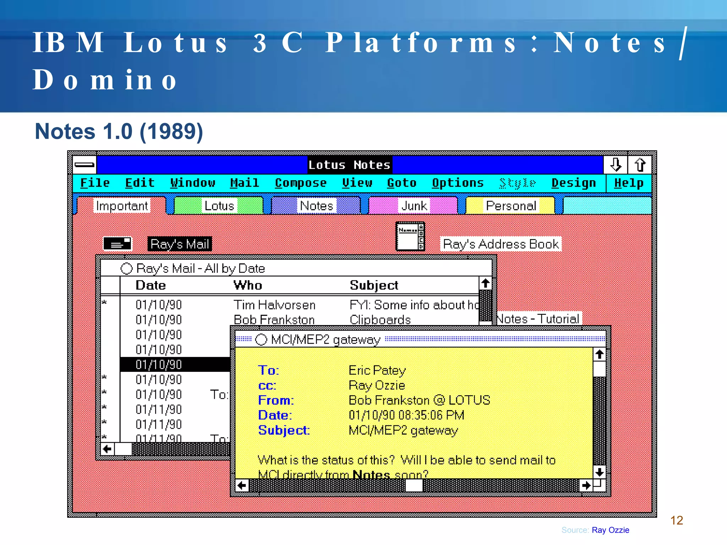
Task: Open the Options menu
Action: (x=458, y=183)
